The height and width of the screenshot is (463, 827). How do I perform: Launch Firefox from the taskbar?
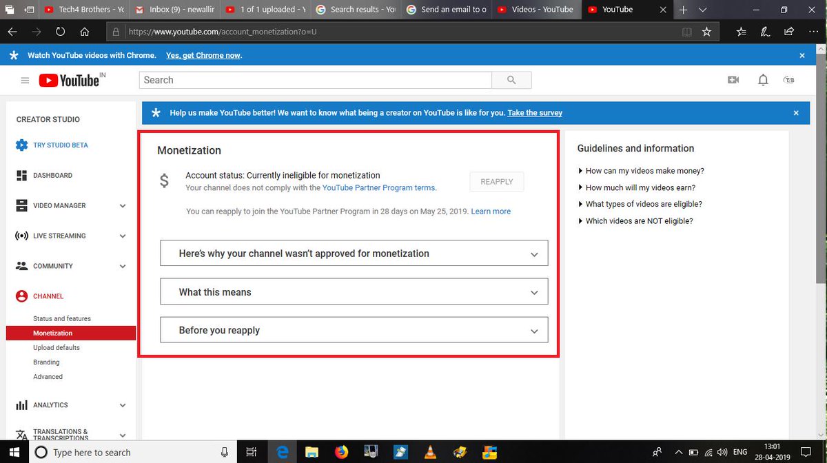tap(342, 452)
